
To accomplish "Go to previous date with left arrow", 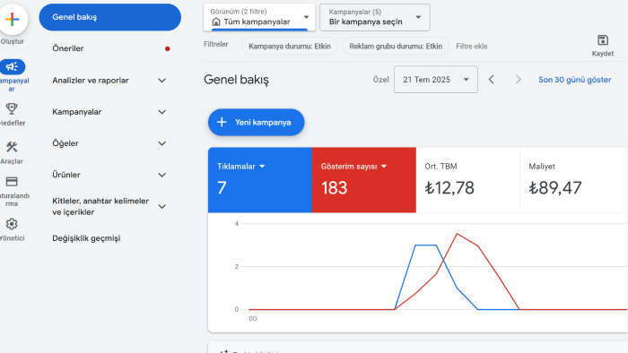I will 492,79.
